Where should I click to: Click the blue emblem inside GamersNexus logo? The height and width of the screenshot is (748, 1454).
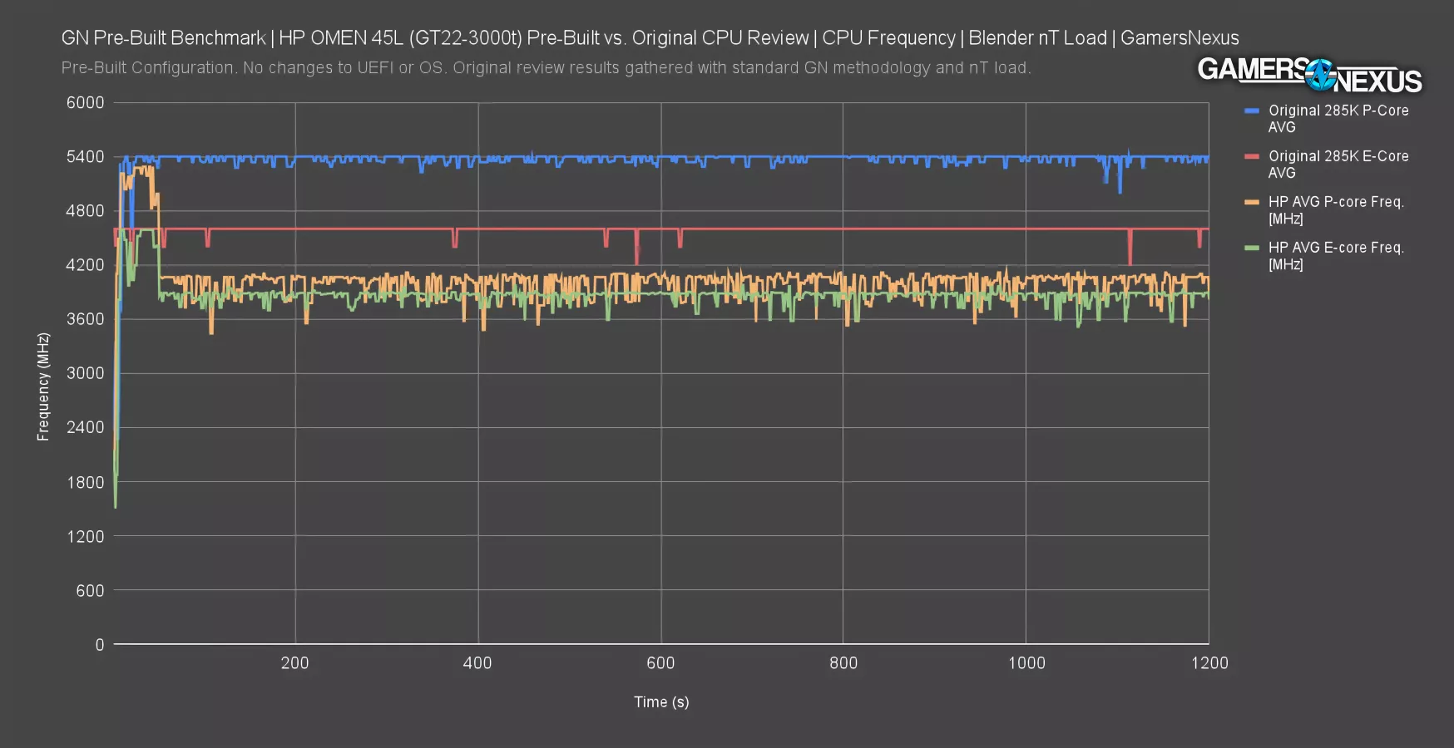pyautogui.click(x=1319, y=76)
